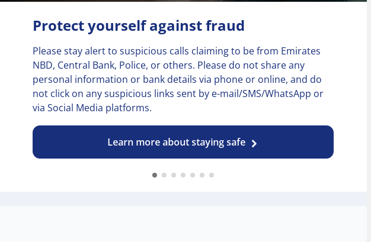Click the 'Protect yourself against fraud' heading
371x242 pixels.
[x=138, y=26]
